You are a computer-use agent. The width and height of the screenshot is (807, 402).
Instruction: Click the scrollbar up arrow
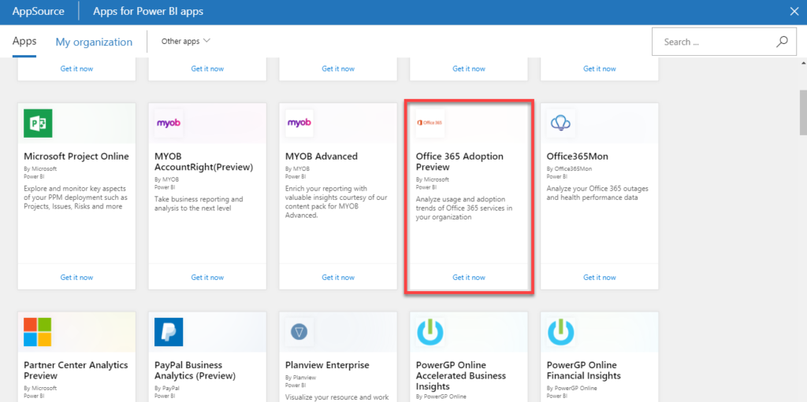pos(803,63)
